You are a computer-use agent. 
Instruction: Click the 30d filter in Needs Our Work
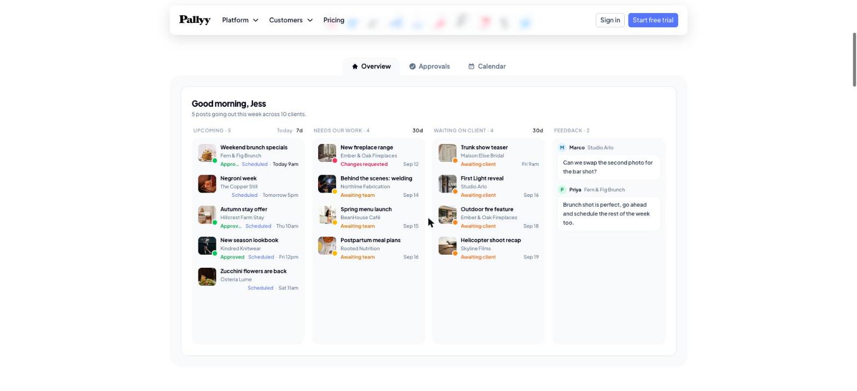tap(418, 131)
